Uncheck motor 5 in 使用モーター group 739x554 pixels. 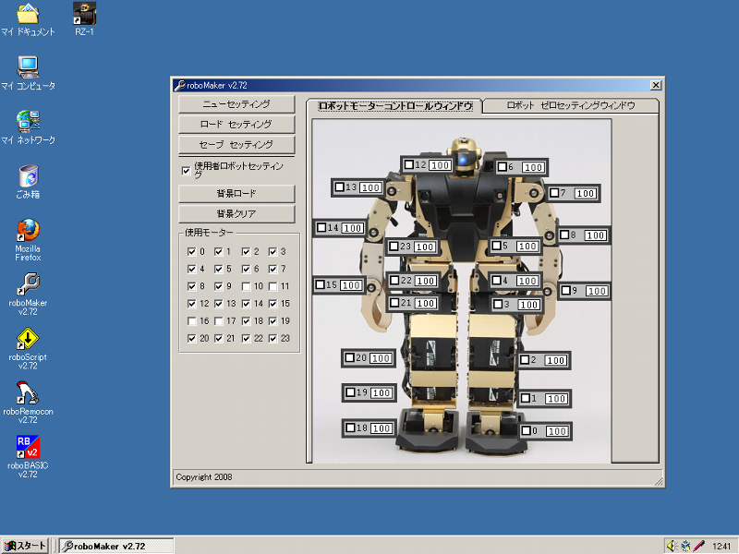[219, 269]
